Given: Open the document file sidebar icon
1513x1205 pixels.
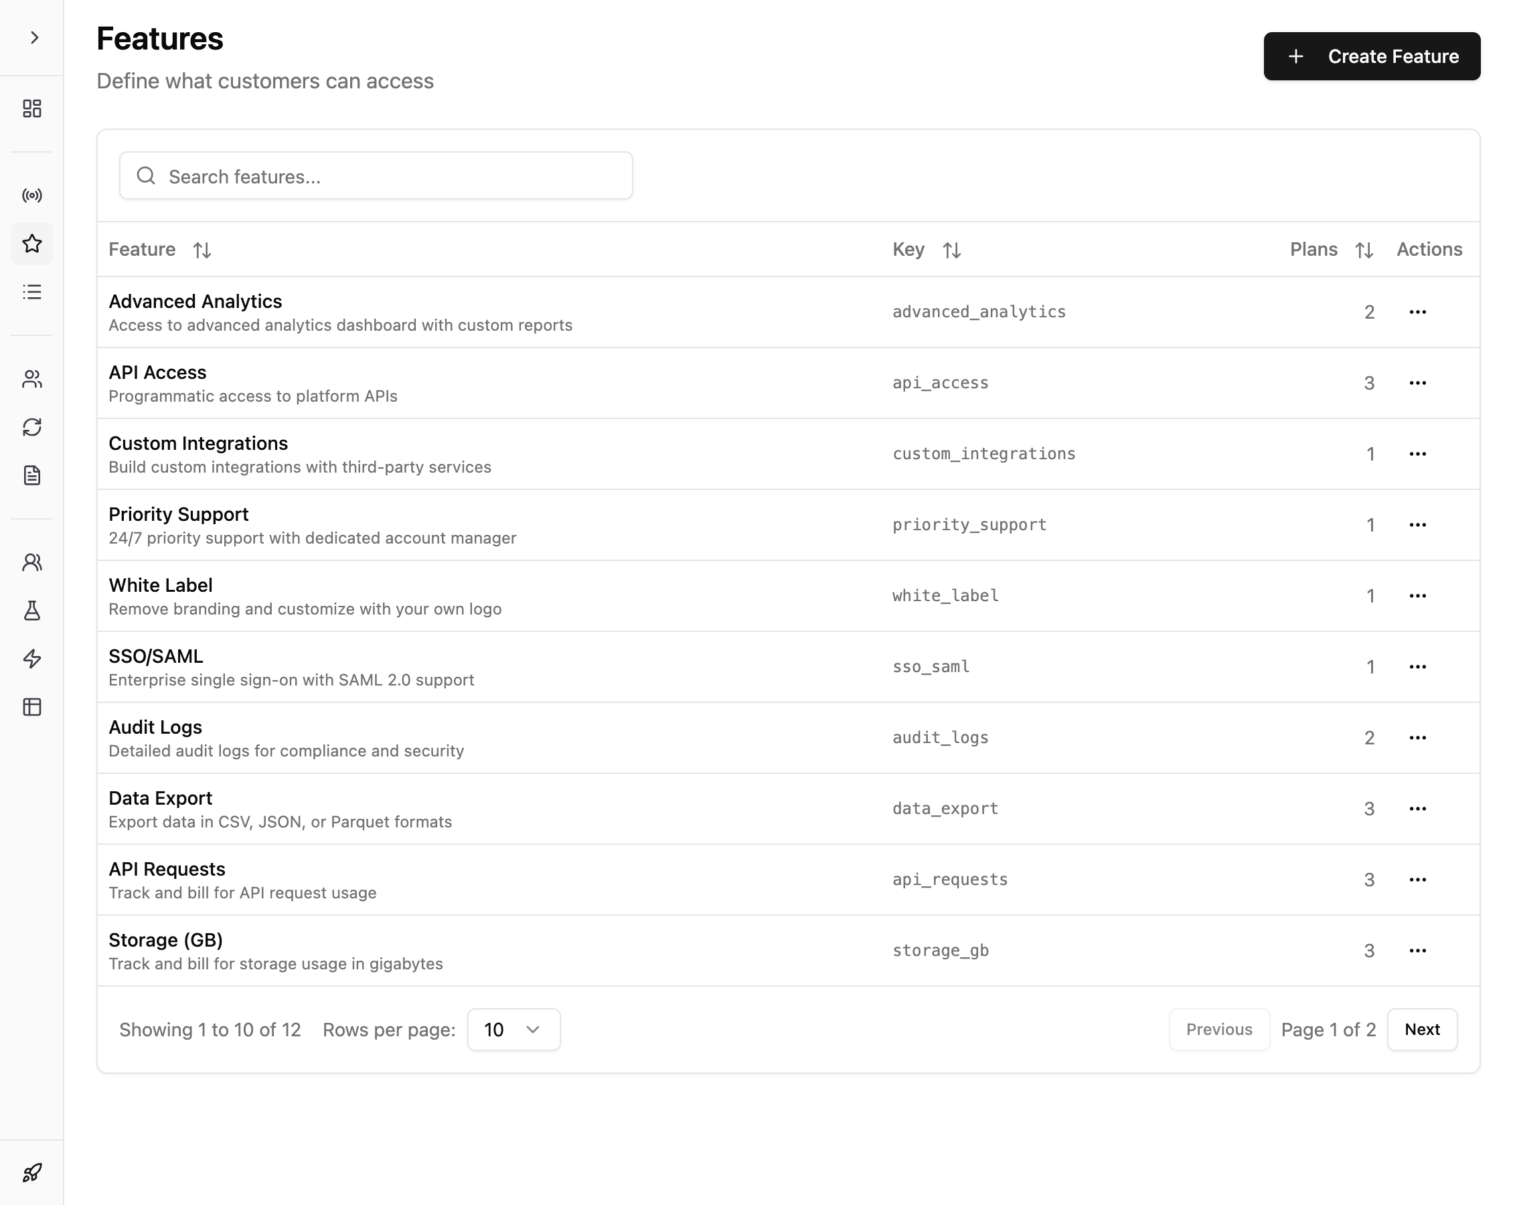Looking at the screenshot, I should (32, 475).
